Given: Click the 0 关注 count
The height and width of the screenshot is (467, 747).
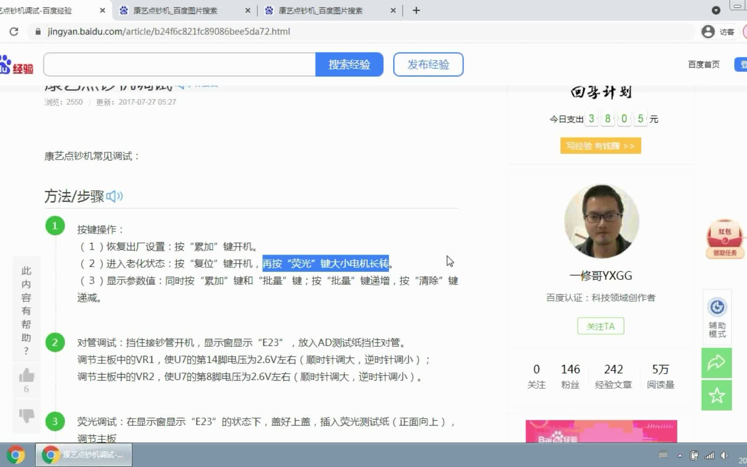Looking at the screenshot, I should (x=536, y=376).
